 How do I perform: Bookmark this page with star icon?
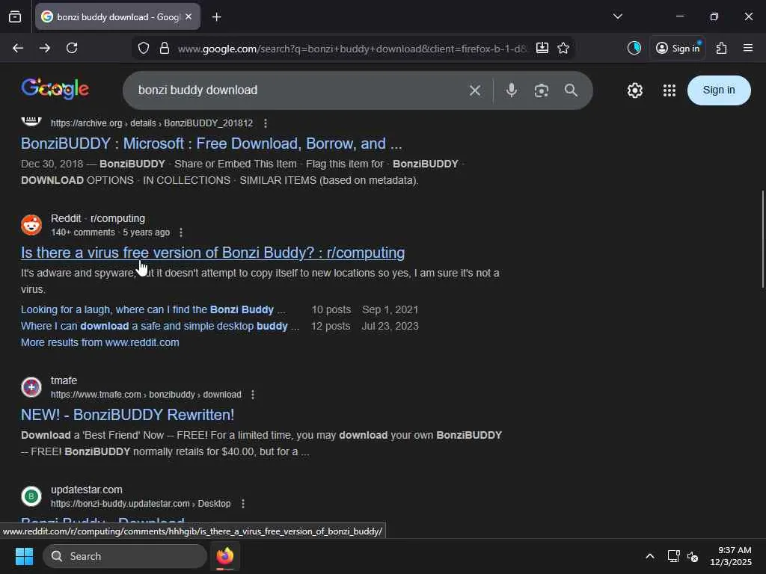[x=563, y=48]
